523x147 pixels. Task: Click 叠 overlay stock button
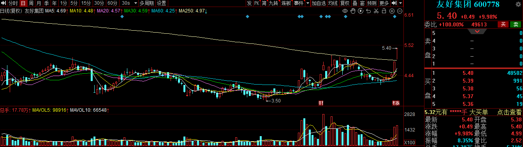click(x=355, y=3)
